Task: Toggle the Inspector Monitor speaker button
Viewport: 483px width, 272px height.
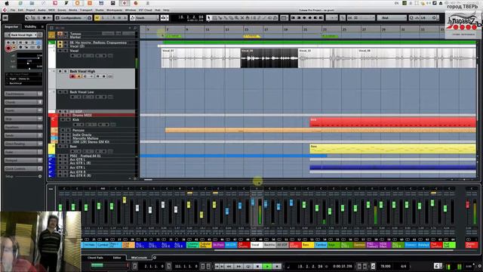Action: tap(14, 48)
